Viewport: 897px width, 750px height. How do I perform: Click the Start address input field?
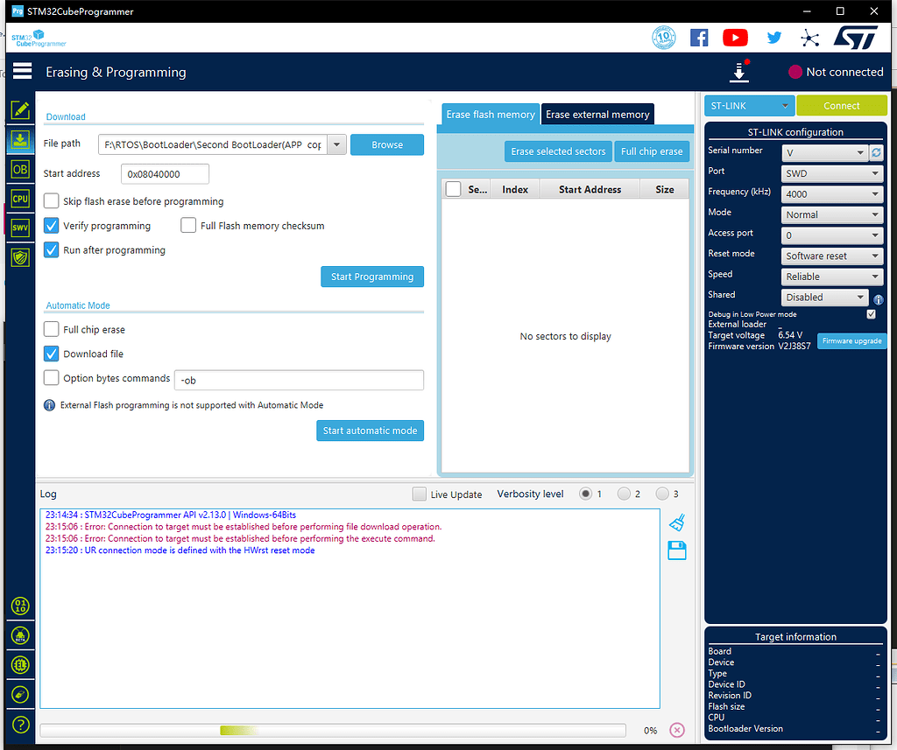pos(165,174)
